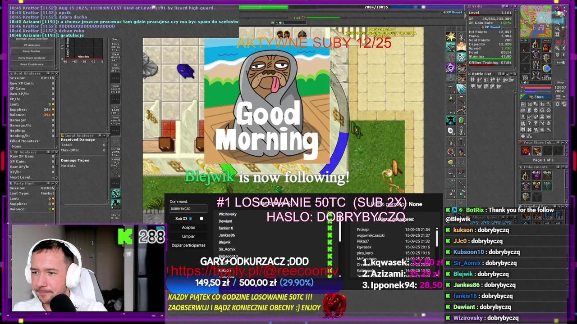Open the Party Hunt Analyser entry
Screen dimensions: 577x324
click(32, 58)
